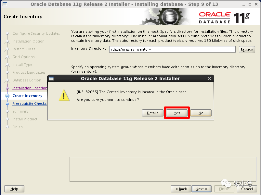The image size is (261, 195).
Task: Confirm the warning dialog with Yes
Action: click(x=177, y=113)
